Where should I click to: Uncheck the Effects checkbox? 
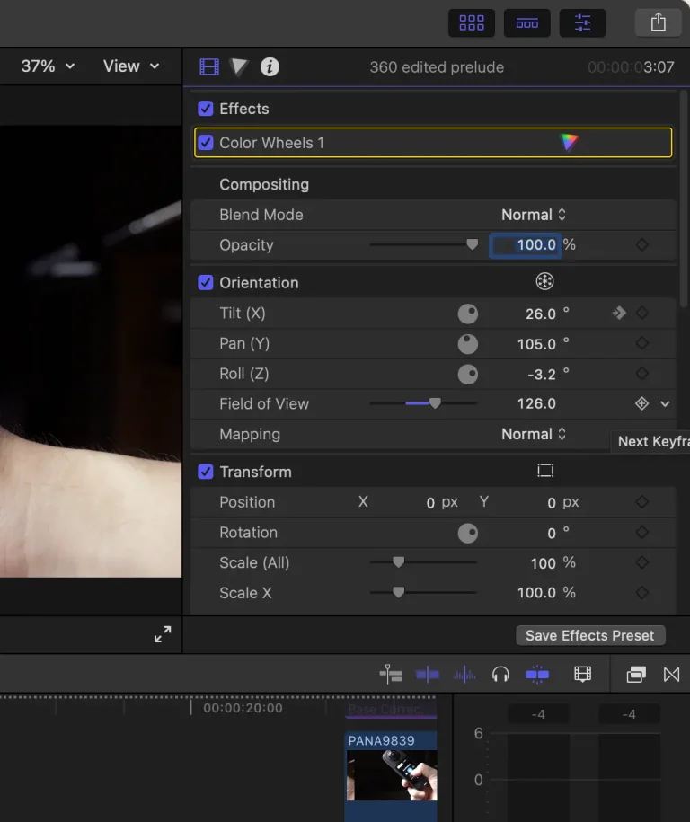pyautogui.click(x=206, y=109)
